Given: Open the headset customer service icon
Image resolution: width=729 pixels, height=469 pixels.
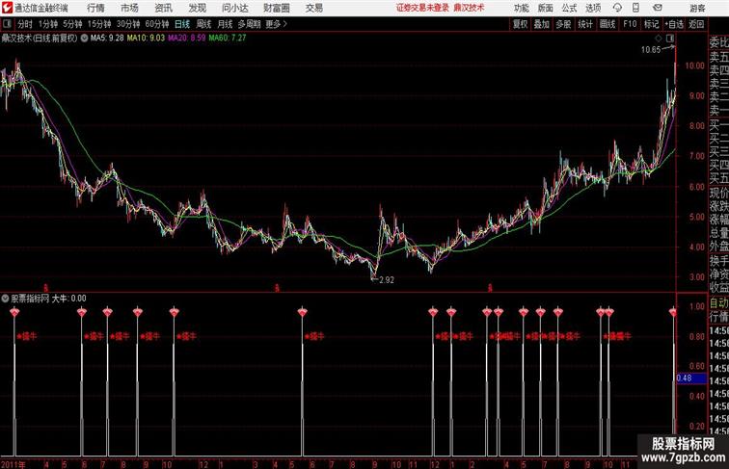Looking at the screenshot, I should 617,8.
